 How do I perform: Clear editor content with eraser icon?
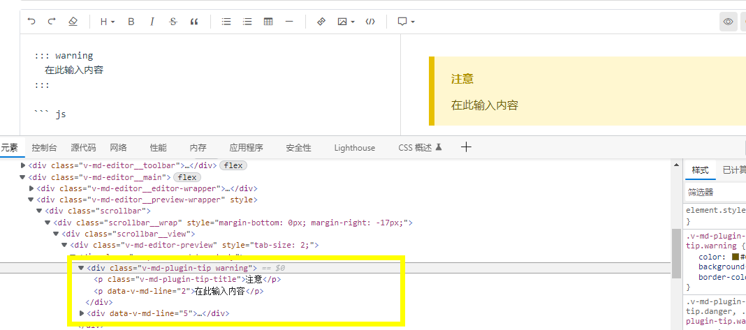73,22
